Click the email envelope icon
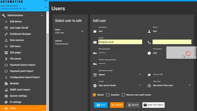 (x=95, y=42)
